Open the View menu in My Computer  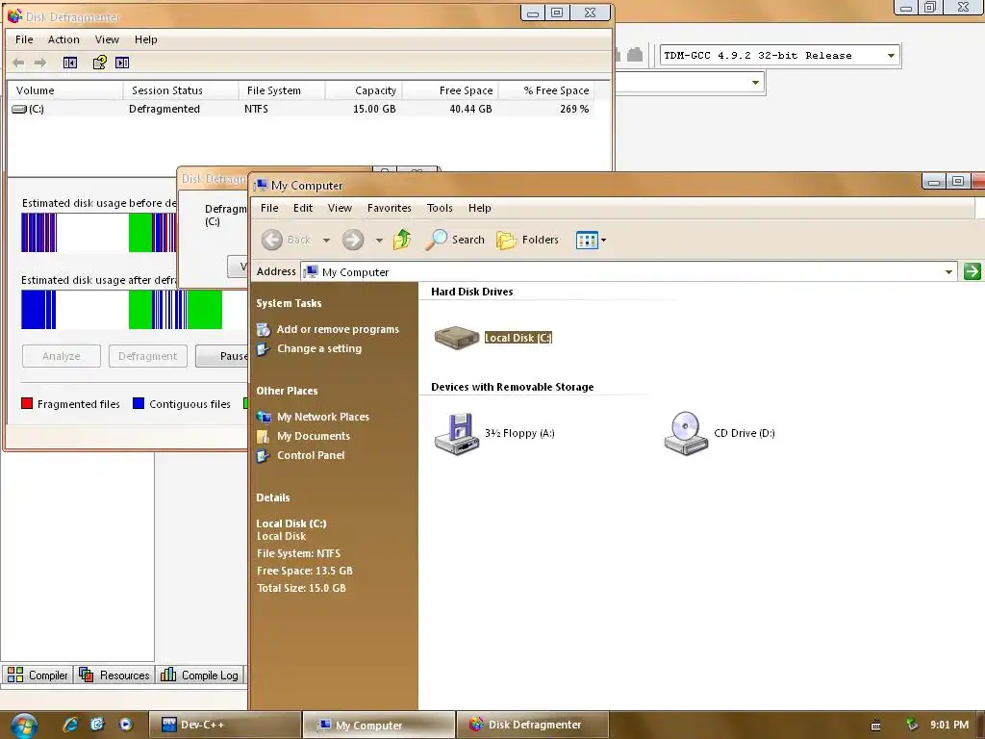click(340, 208)
